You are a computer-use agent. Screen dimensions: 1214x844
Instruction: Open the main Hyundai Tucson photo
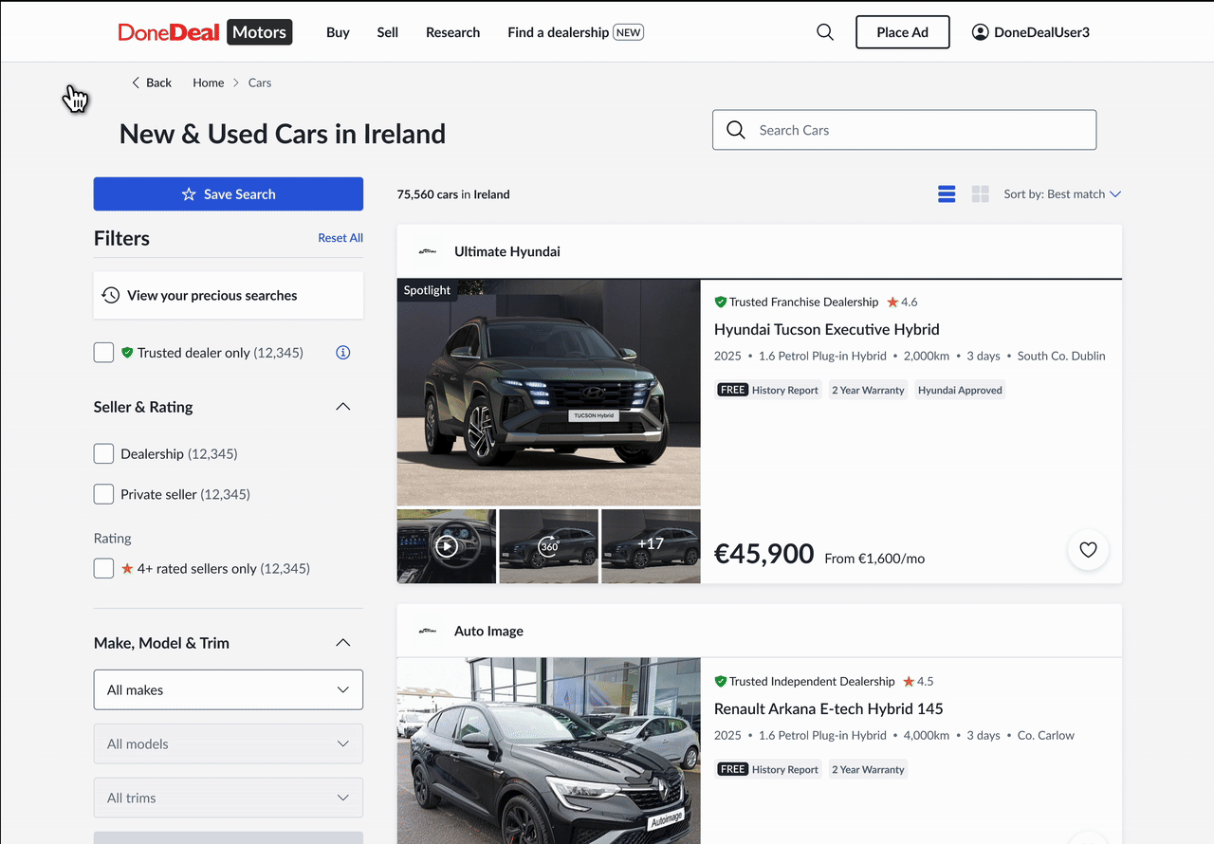[549, 393]
